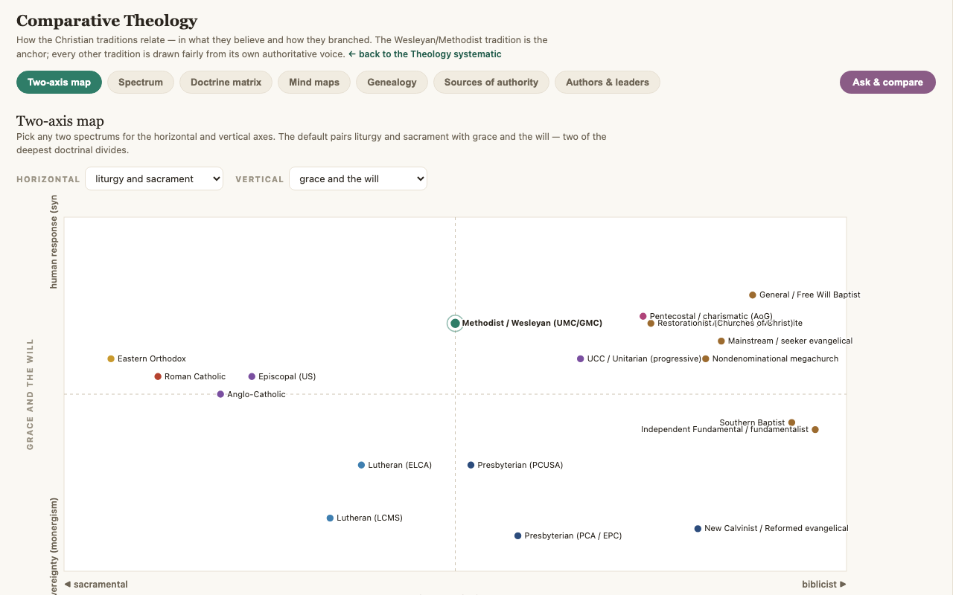
Task: Click the HORIZONTAL axis label
Action: 48,179
